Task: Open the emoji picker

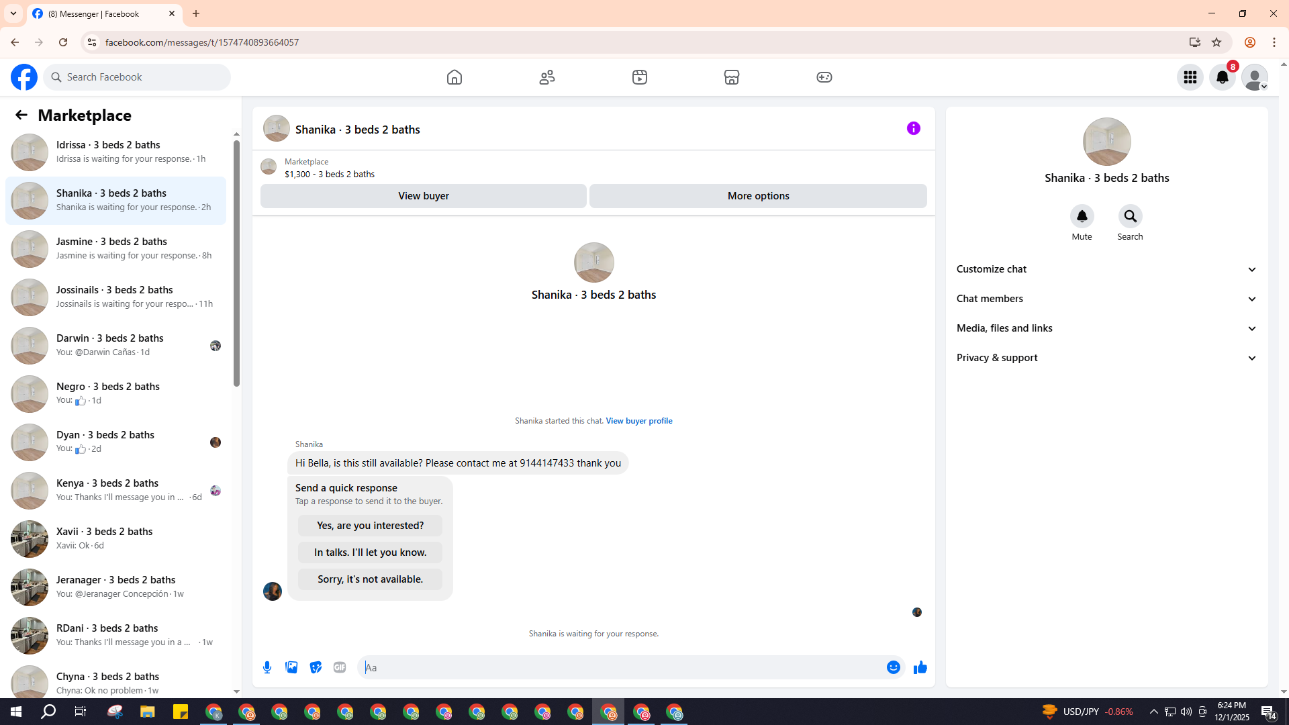Action: (x=894, y=667)
